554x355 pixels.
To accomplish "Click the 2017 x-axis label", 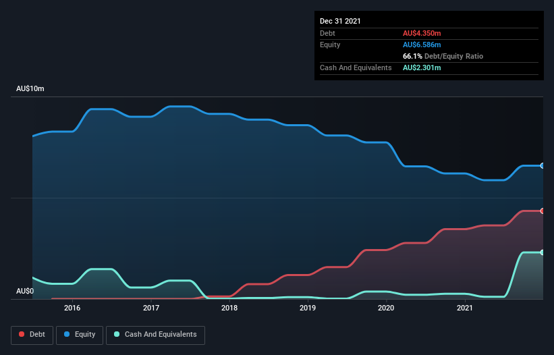I will click(151, 308).
